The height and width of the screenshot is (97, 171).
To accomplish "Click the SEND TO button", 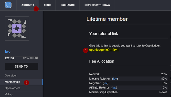I will click(x=21, y=67).
